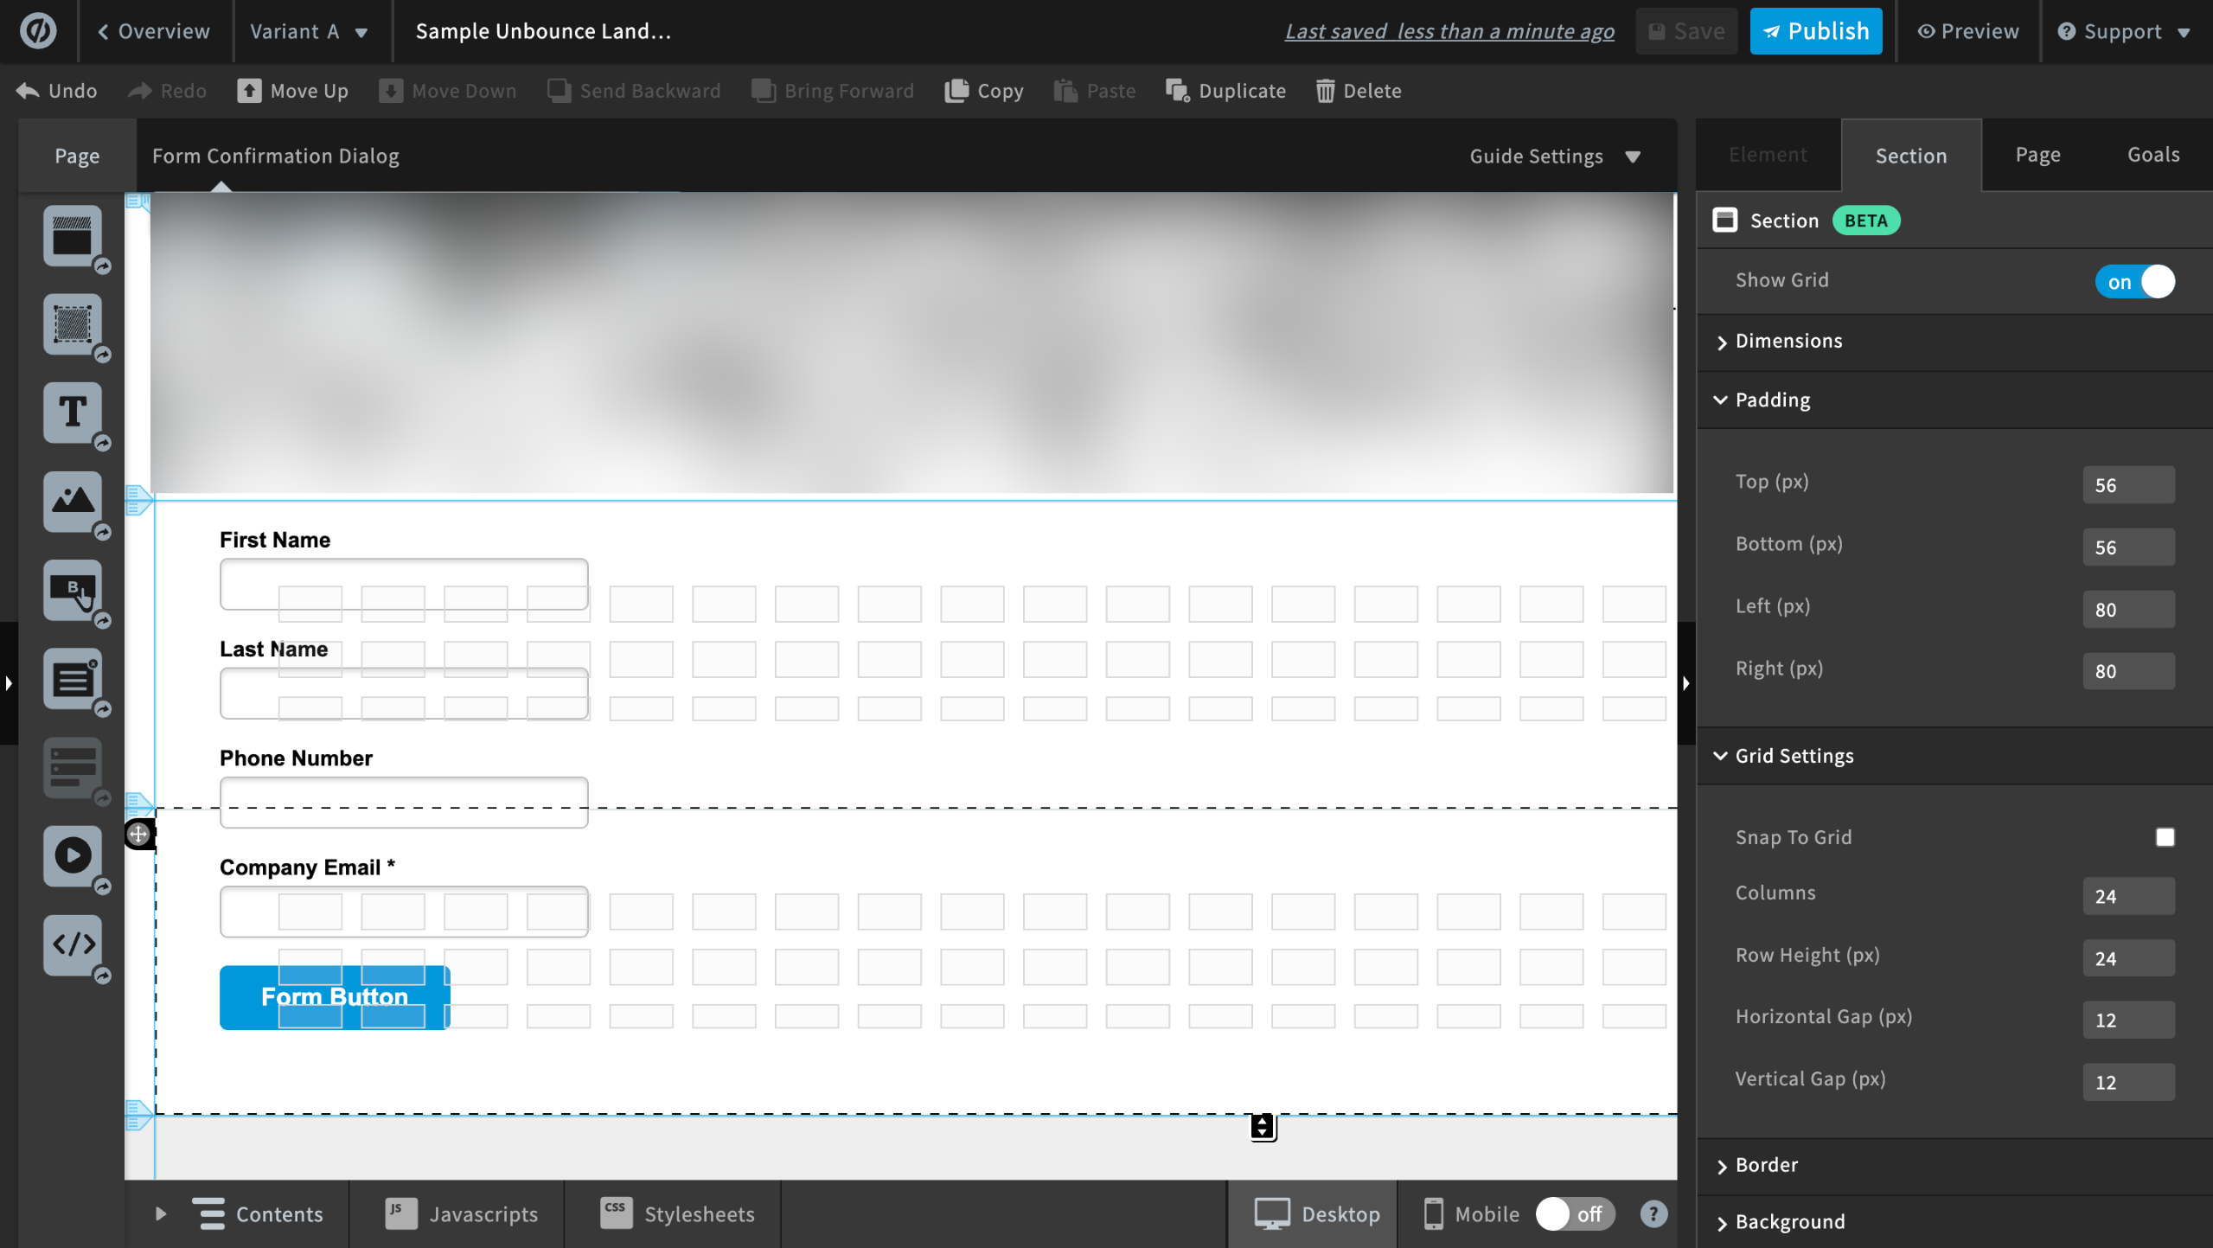
Task: Click the Preview button
Action: 1967,32
